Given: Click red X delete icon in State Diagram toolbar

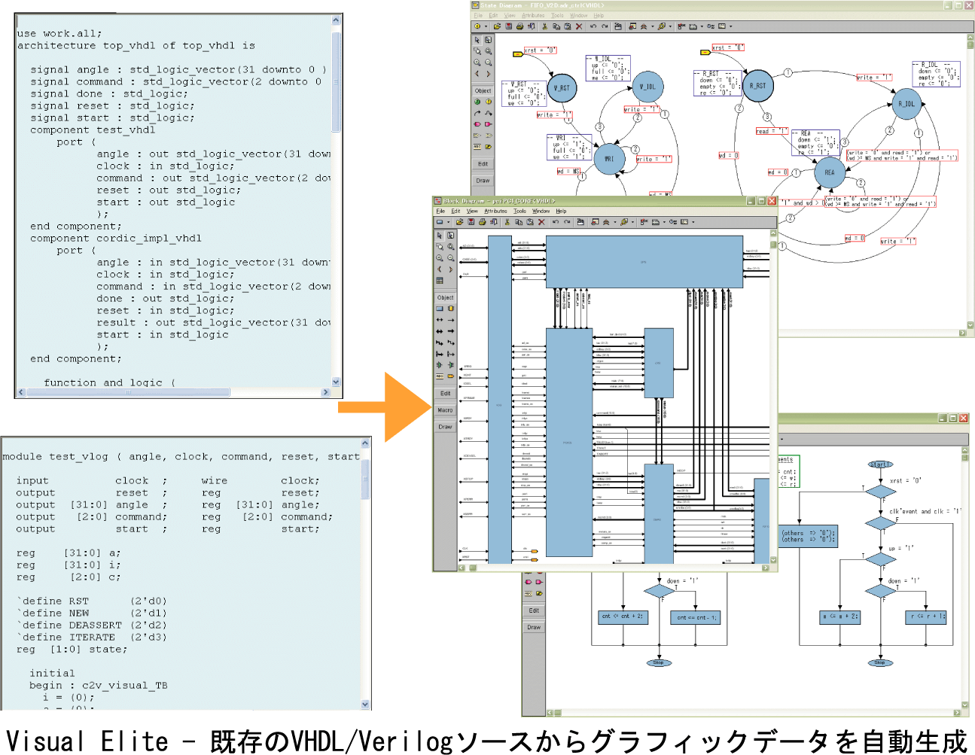Looking at the screenshot, I should pos(579,26).
